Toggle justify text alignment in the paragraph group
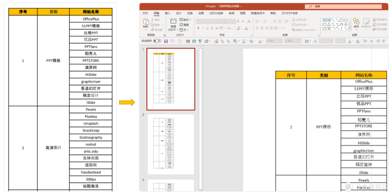391x195 pixels. [272, 28]
